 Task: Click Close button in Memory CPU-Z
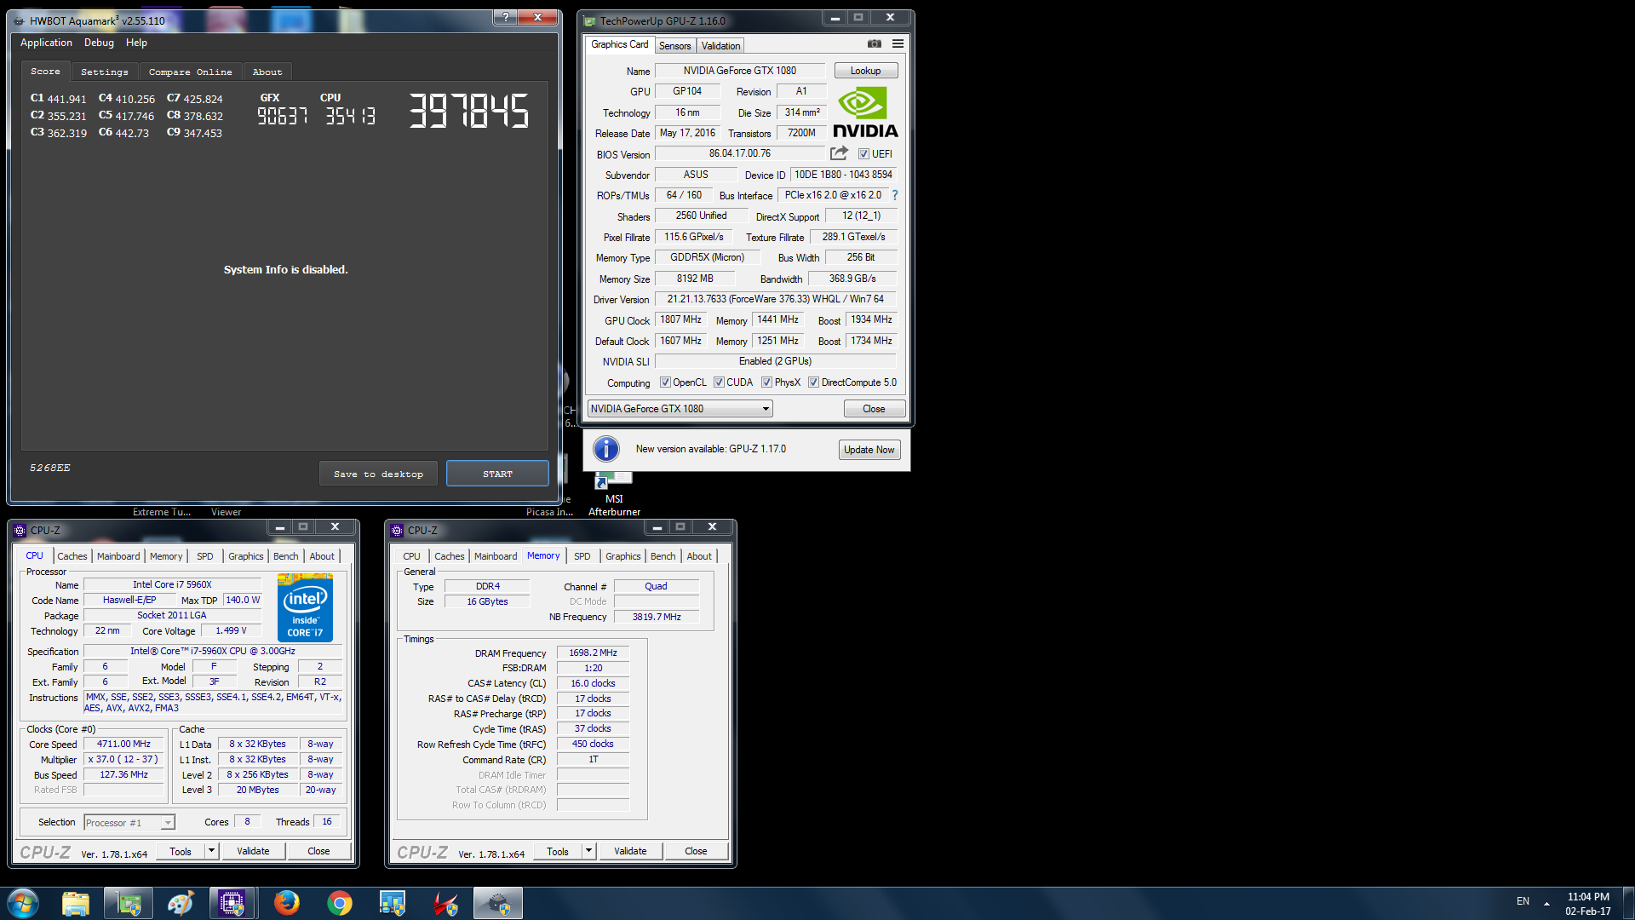coord(696,851)
